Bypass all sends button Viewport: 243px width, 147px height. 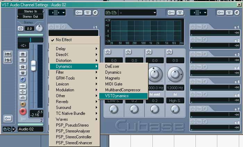[x=229, y=13]
